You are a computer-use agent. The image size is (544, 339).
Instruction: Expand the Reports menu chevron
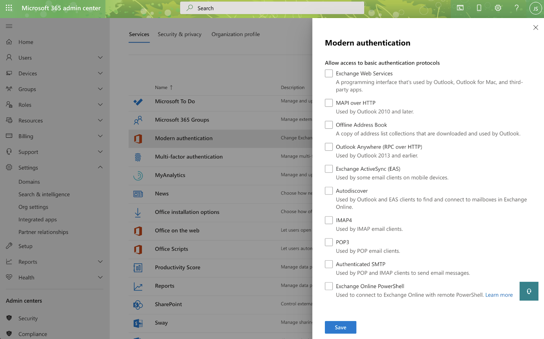pyautogui.click(x=100, y=262)
